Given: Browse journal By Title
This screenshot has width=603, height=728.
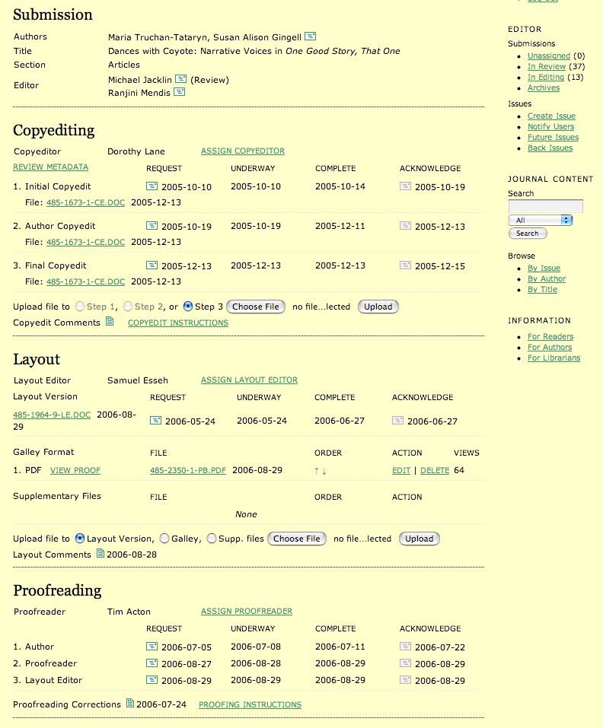Looking at the screenshot, I should pyautogui.click(x=542, y=289).
